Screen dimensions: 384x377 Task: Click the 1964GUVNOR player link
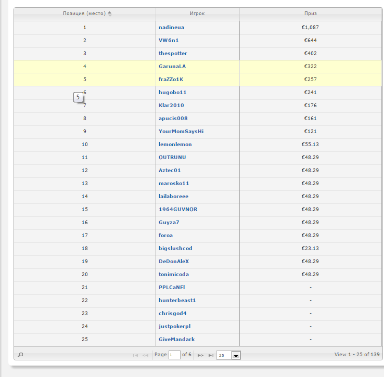[178, 210]
